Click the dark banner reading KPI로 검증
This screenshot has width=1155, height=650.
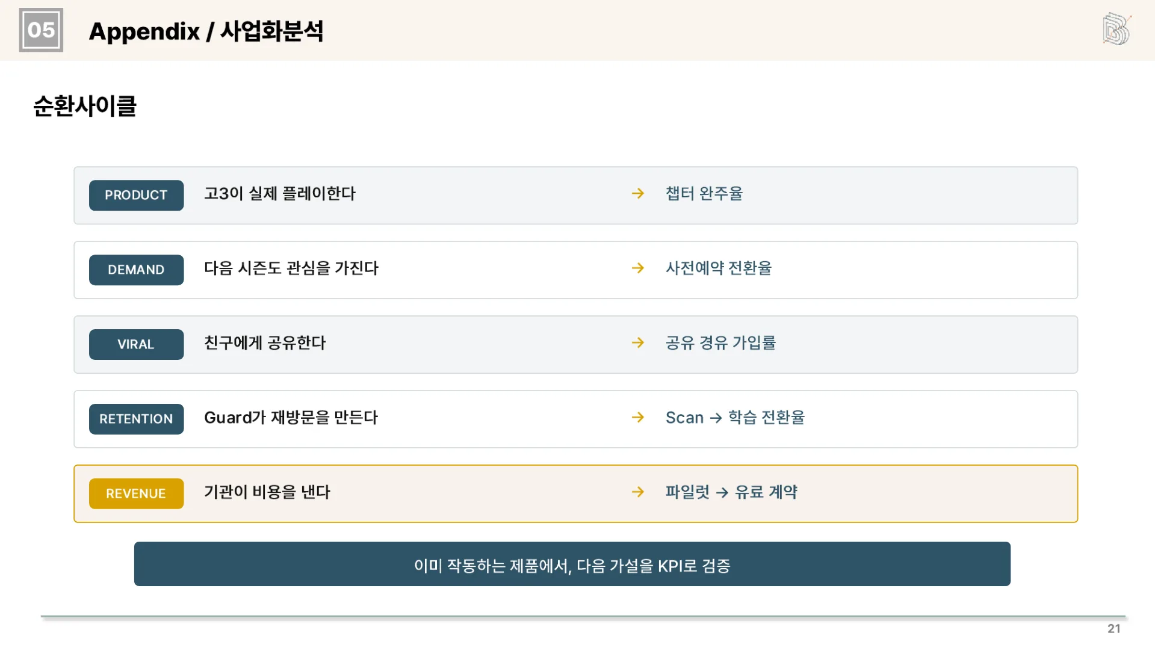coord(572,564)
